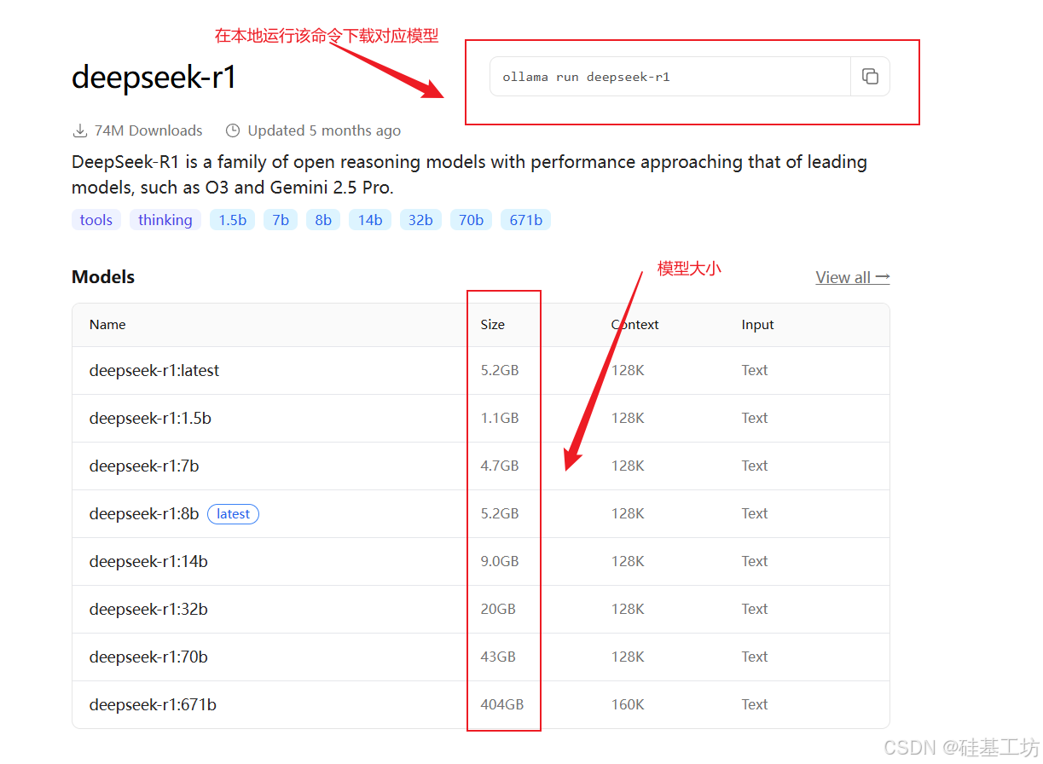Click the Text input cell for deepseek-r1:671b
Screen dimensions: 1043x764
(755, 704)
